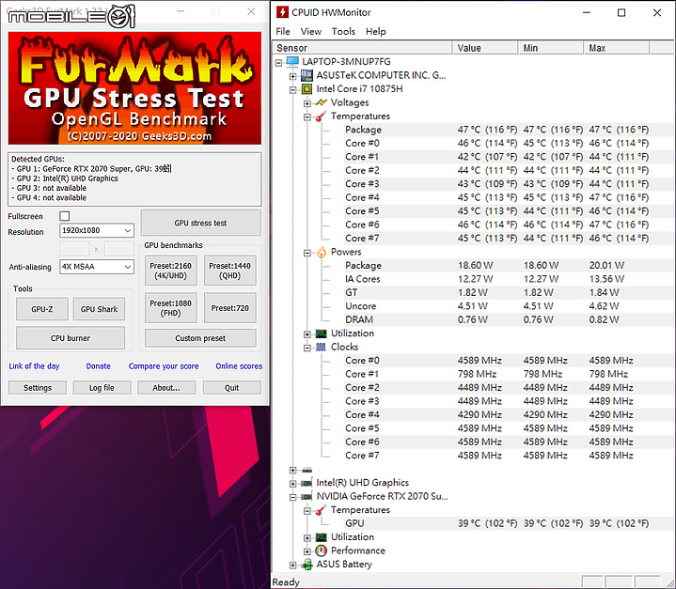This screenshot has width=676, height=589.
Task: Collapse the LAPTOP-3MNUP7FG root node
Action: point(279,63)
